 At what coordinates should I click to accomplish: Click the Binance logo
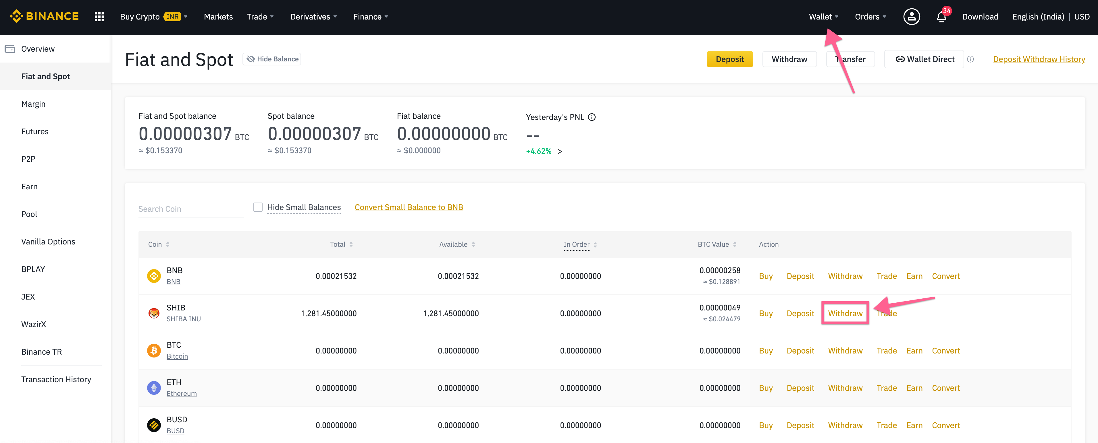(x=44, y=17)
